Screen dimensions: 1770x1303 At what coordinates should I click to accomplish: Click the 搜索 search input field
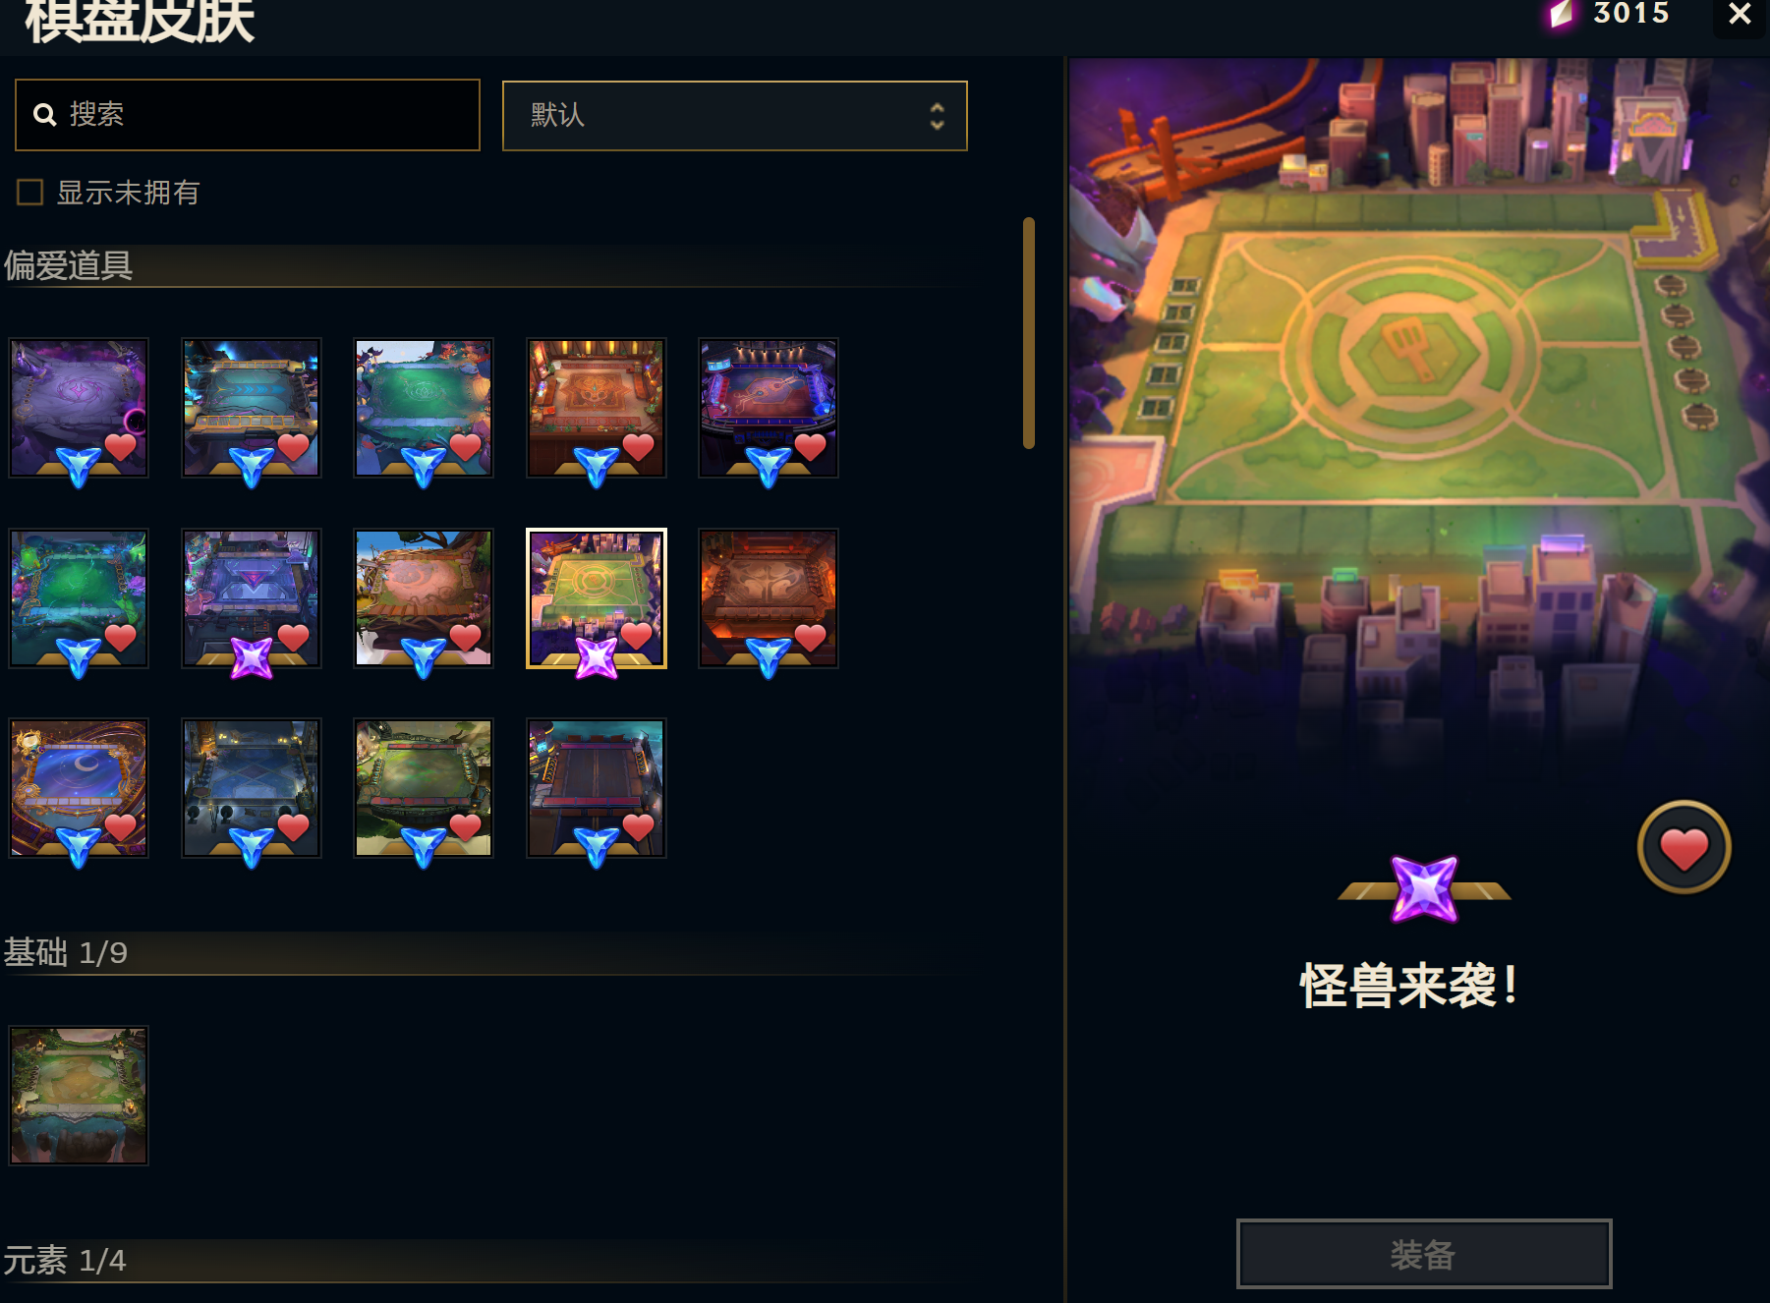click(x=248, y=115)
